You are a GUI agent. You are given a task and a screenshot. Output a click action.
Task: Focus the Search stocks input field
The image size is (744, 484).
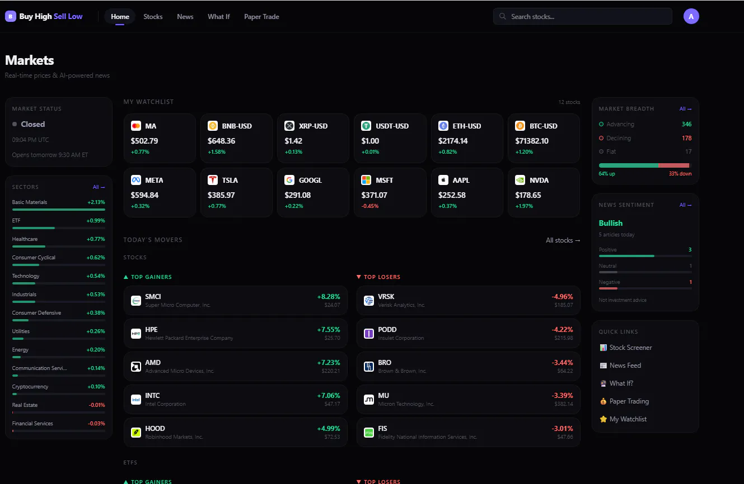[583, 16]
